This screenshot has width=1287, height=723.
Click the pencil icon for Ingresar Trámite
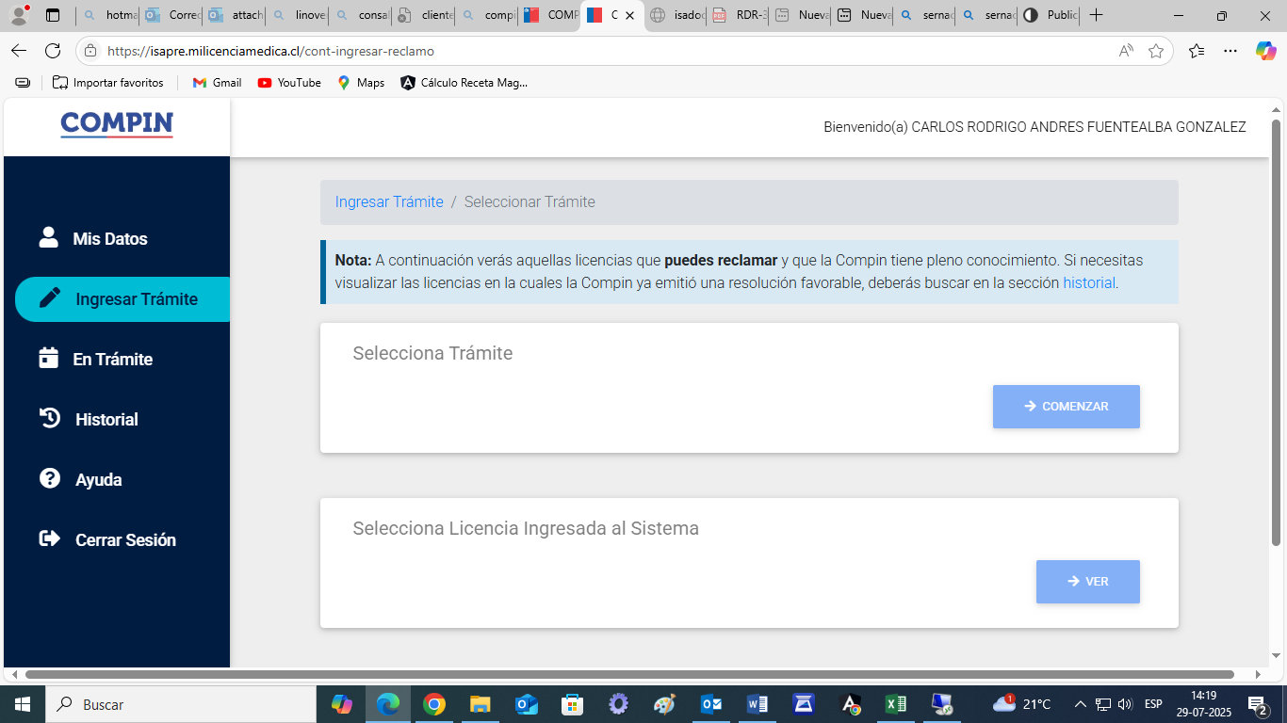pyautogui.click(x=47, y=298)
